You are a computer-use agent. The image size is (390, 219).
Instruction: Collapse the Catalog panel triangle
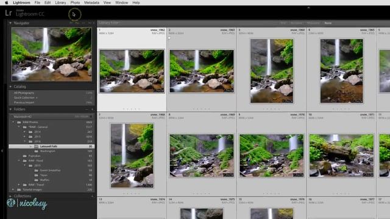click(10, 86)
